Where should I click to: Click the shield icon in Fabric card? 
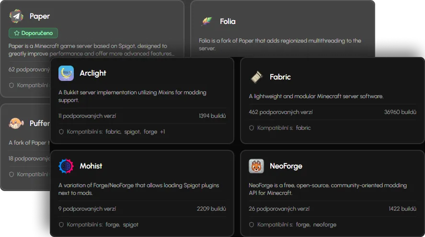252,128
